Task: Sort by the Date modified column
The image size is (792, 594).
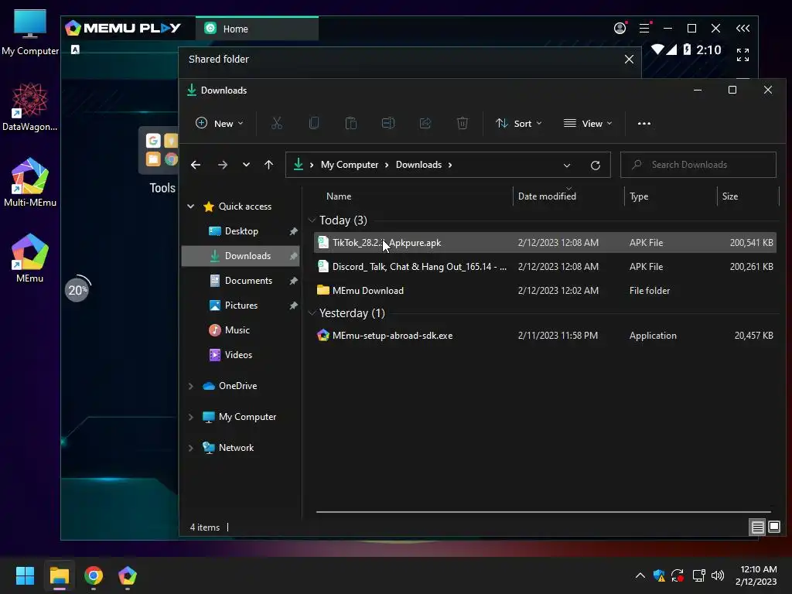Action: [x=568, y=196]
